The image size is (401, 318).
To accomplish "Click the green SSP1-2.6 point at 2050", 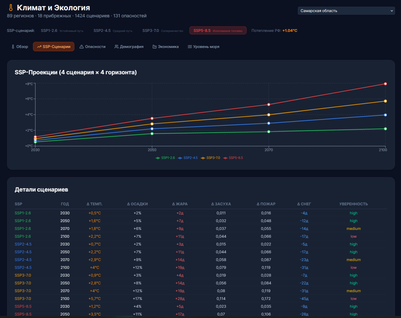I will tap(152, 134).
